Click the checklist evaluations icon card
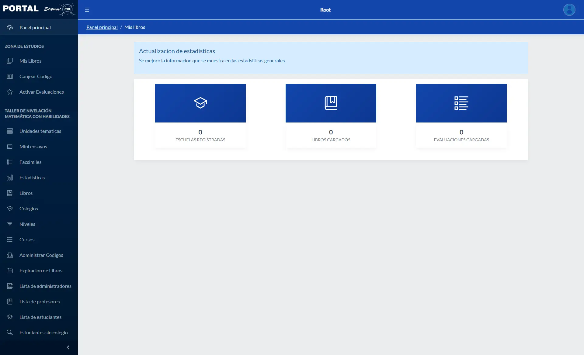This screenshot has height=355, width=584. tap(461, 103)
